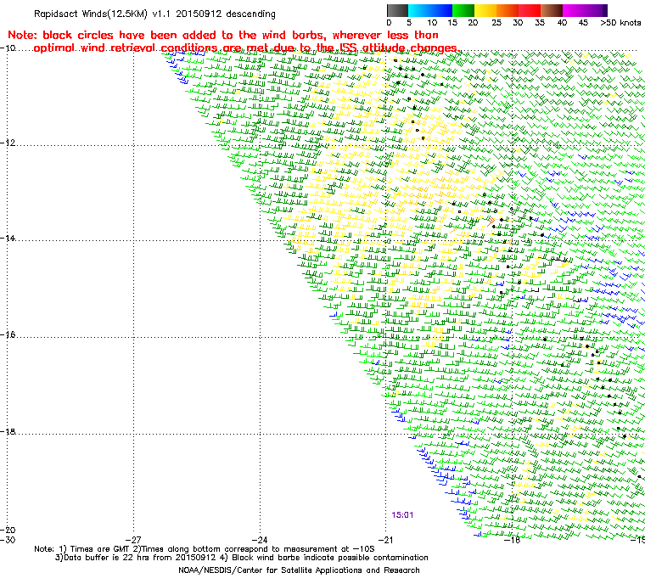Click the -16 latitude axis label

tap(8, 334)
